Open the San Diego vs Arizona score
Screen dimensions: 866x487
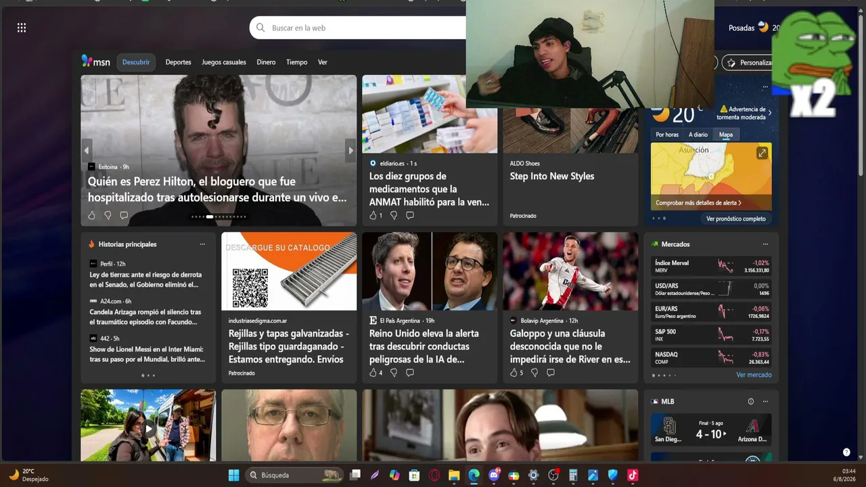pyautogui.click(x=711, y=430)
